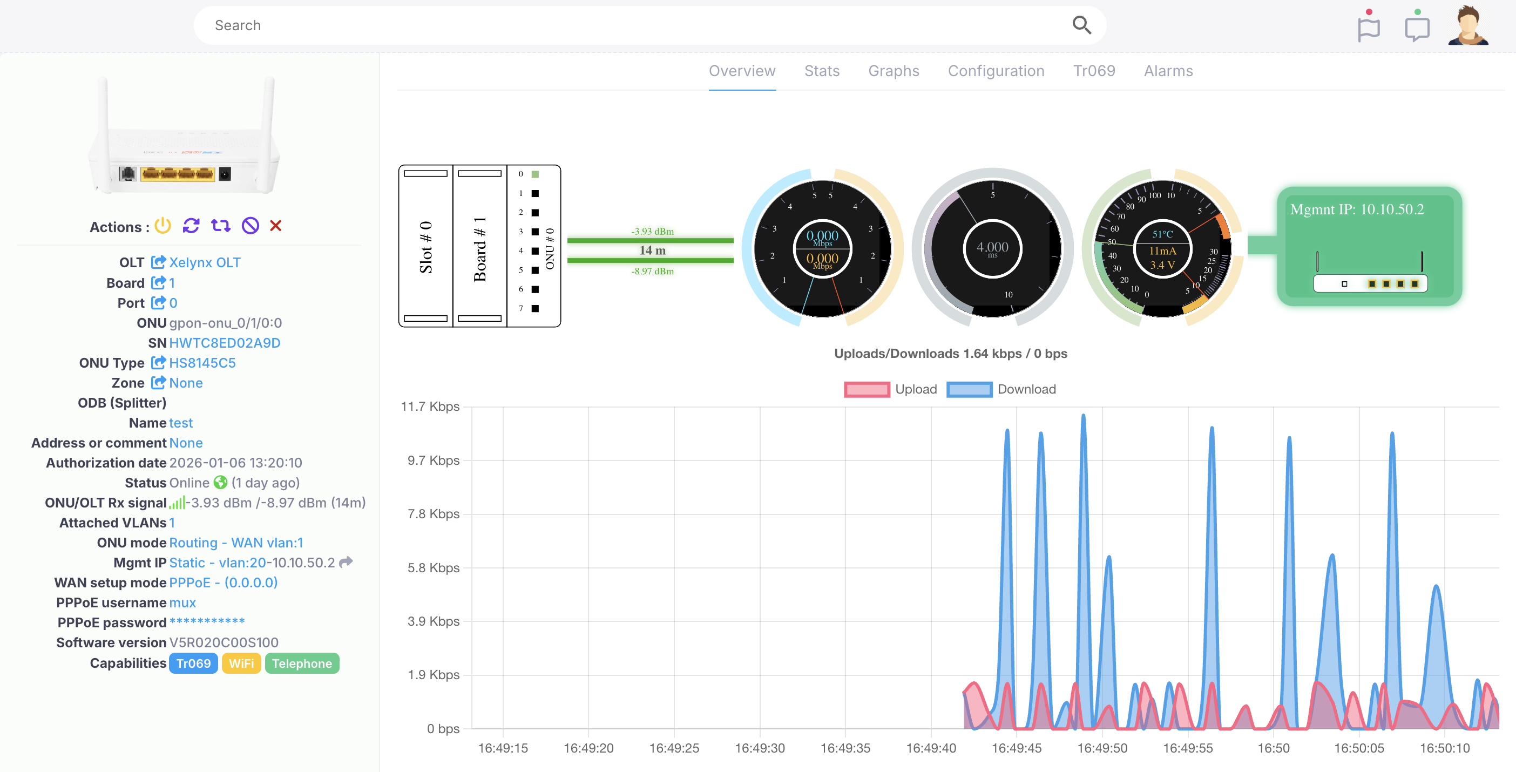
Task: Click the Tr069 capability badge
Action: point(193,663)
